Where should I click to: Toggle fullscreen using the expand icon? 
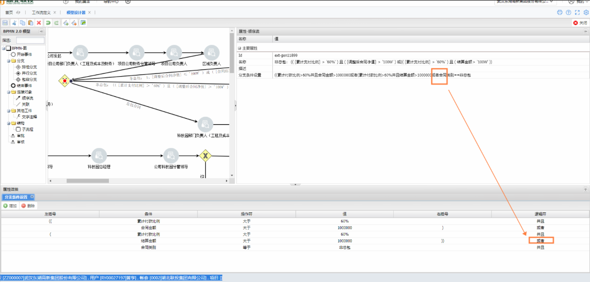(x=577, y=12)
